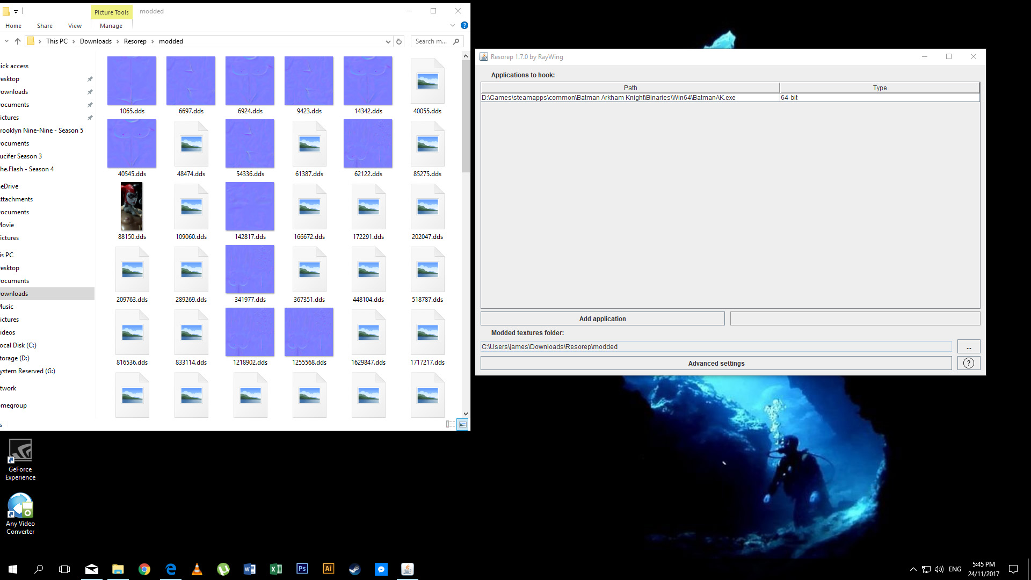Click the Explorer vertical scrollbar down arrow
The height and width of the screenshot is (580, 1031).
point(466,414)
